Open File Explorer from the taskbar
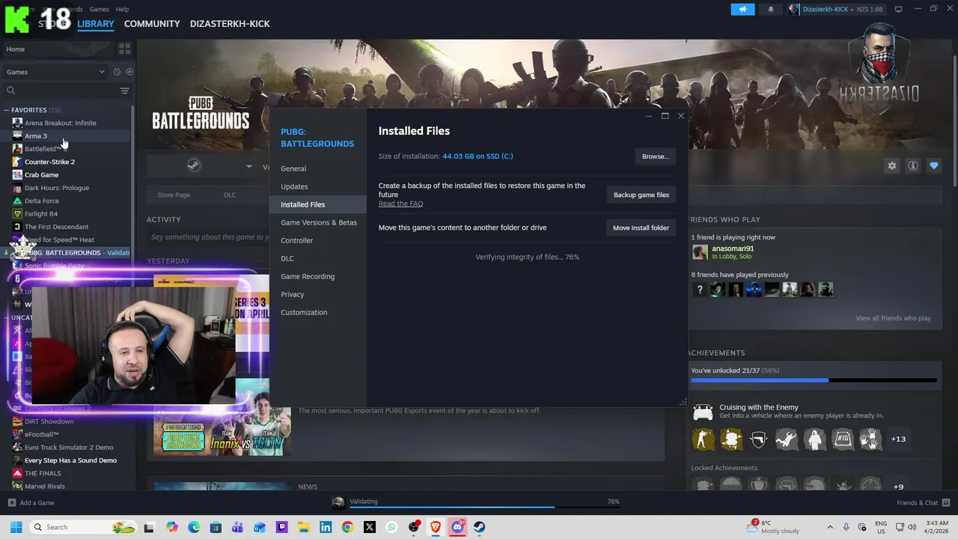This screenshot has width=958, height=539. tap(303, 527)
